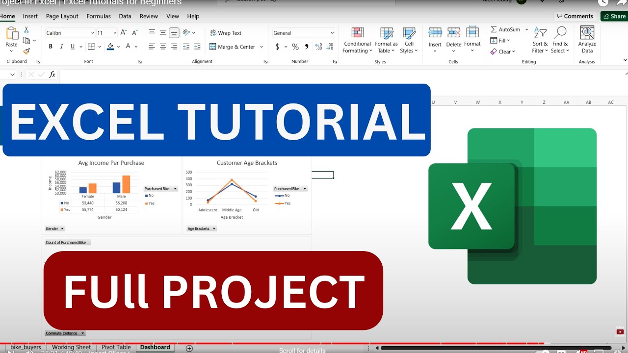This screenshot has height=353, width=628.
Task: Center text horizontally
Action: (163, 47)
